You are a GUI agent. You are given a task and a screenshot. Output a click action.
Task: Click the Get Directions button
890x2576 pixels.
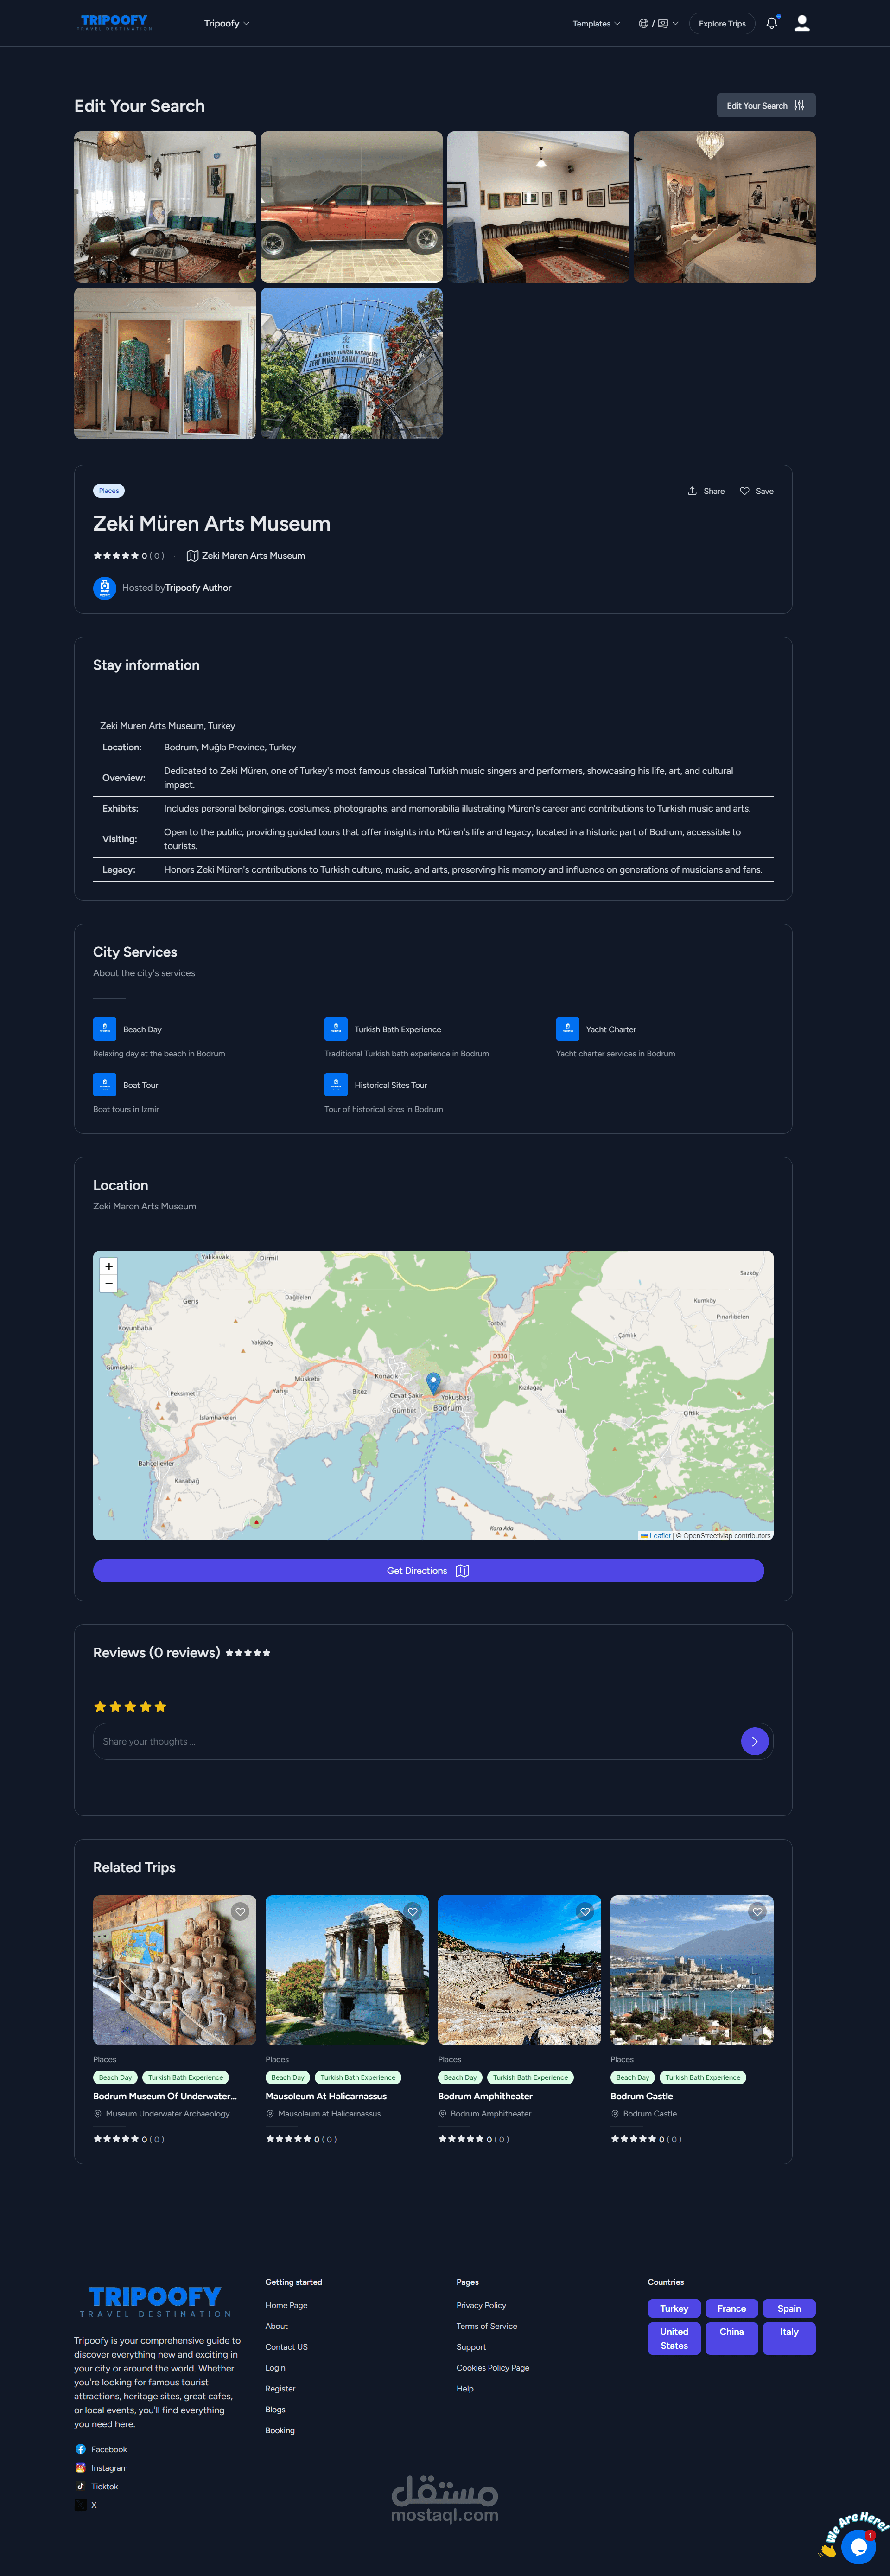pyautogui.click(x=428, y=1570)
